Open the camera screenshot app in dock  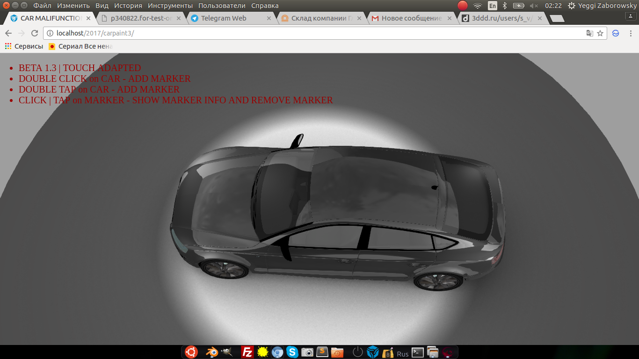pyautogui.click(x=307, y=352)
